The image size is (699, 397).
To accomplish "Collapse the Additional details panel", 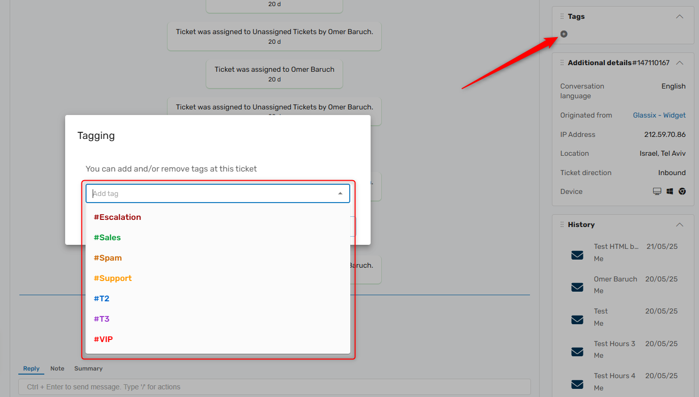I will [x=679, y=63].
